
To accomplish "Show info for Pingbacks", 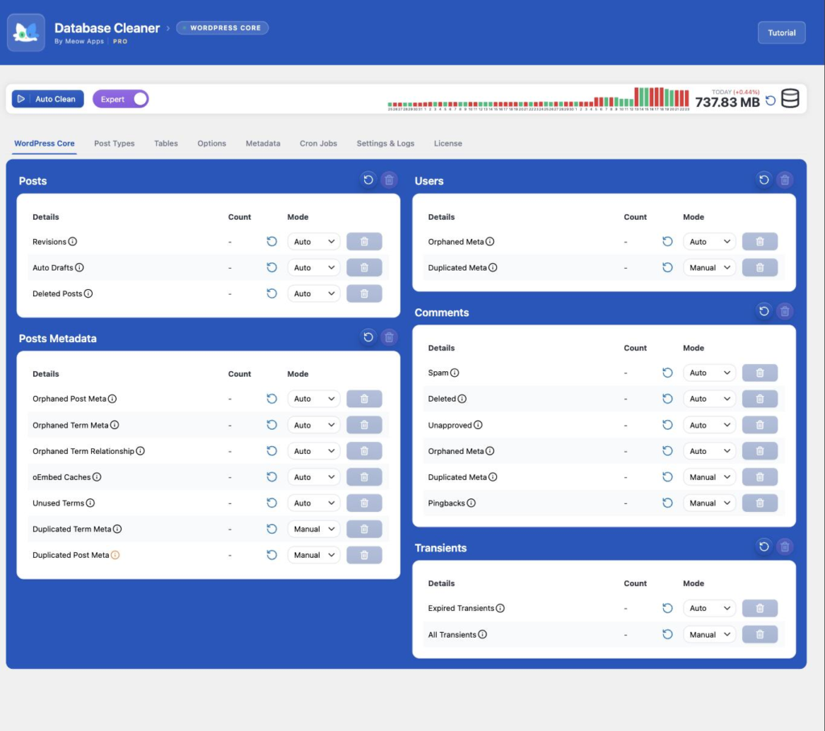I will click(x=471, y=502).
